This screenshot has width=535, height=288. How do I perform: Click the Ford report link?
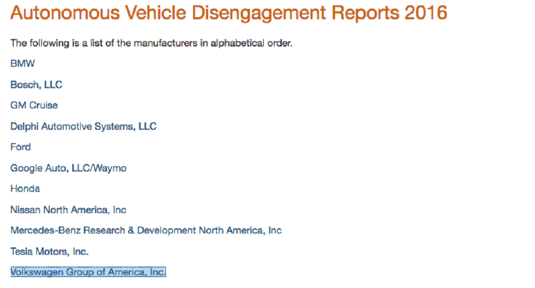(20, 147)
